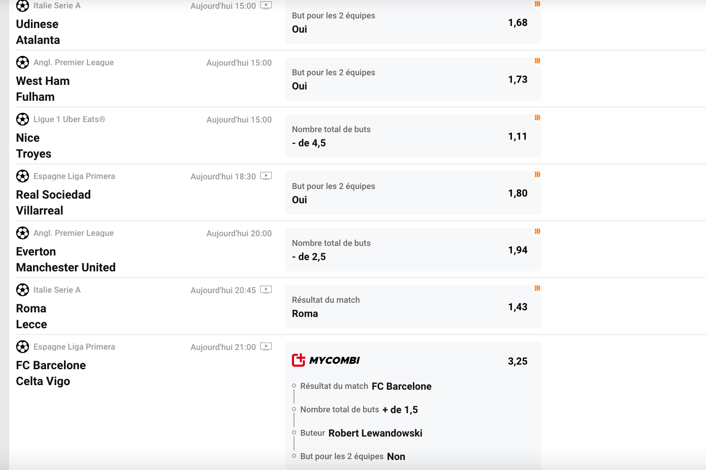Click the orange boost icon on West Ham odds
The height and width of the screenshot is (470, 706).
click(537, 61)
